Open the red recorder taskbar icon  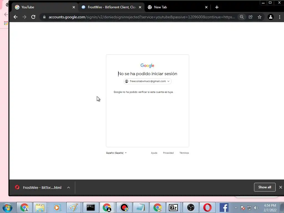point(124,207)
